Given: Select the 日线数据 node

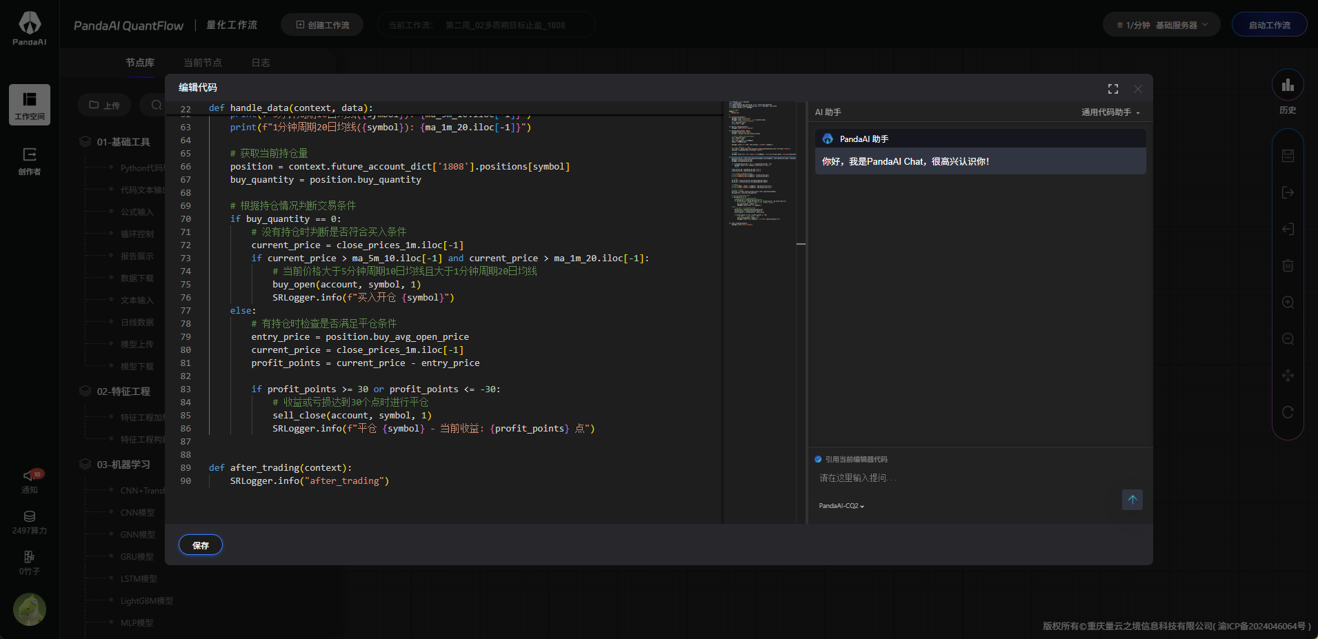Looking at the screenshot, I should click(137, 323).
